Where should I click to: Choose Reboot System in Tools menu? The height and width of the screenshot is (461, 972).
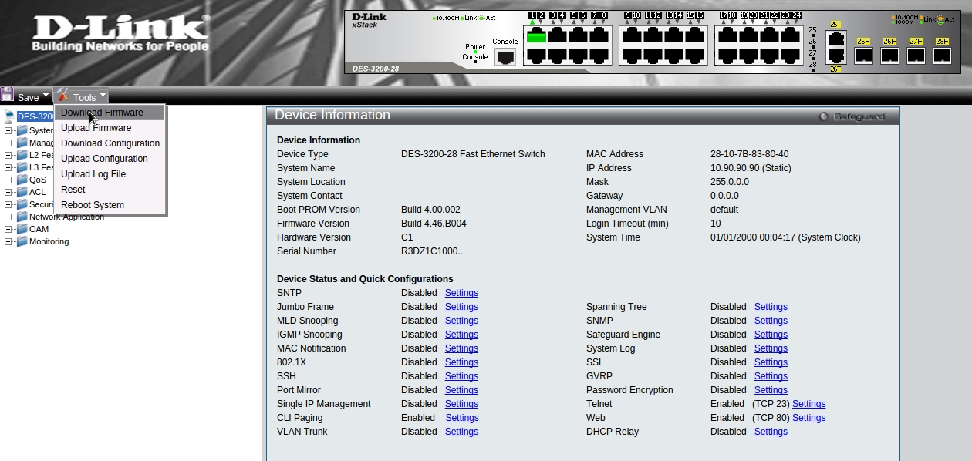pyautogui.click(x=93, y=205)
